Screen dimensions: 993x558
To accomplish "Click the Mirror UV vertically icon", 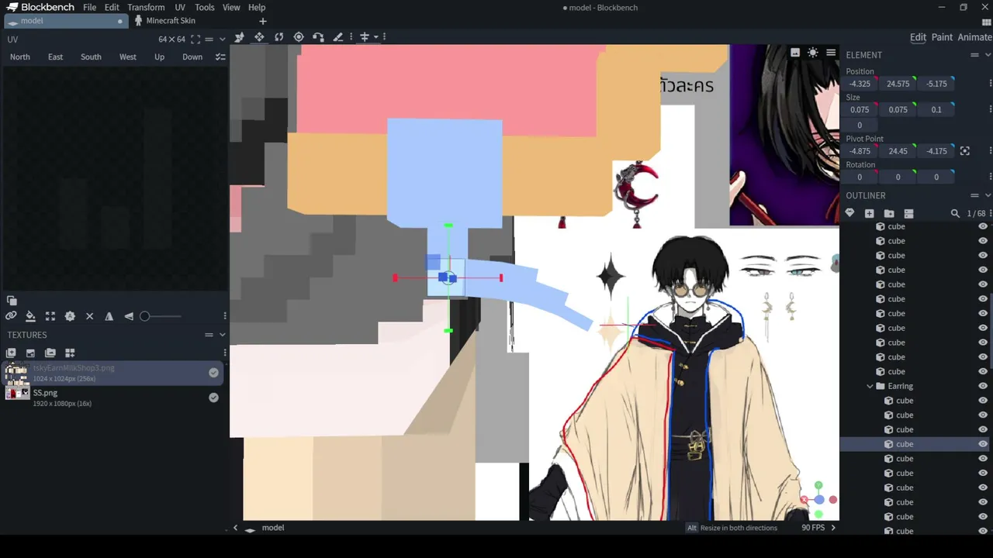I will click(129, 316).
